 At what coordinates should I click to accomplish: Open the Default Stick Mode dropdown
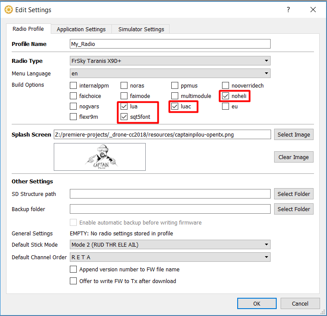coord(170,244)
